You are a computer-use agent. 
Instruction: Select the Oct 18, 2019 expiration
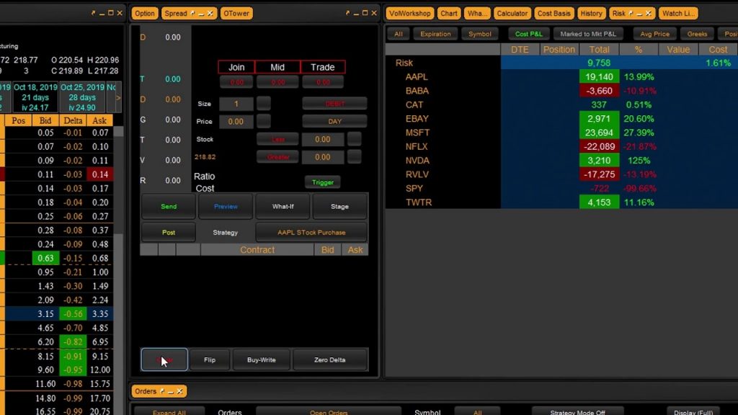(x=35, y=97)
